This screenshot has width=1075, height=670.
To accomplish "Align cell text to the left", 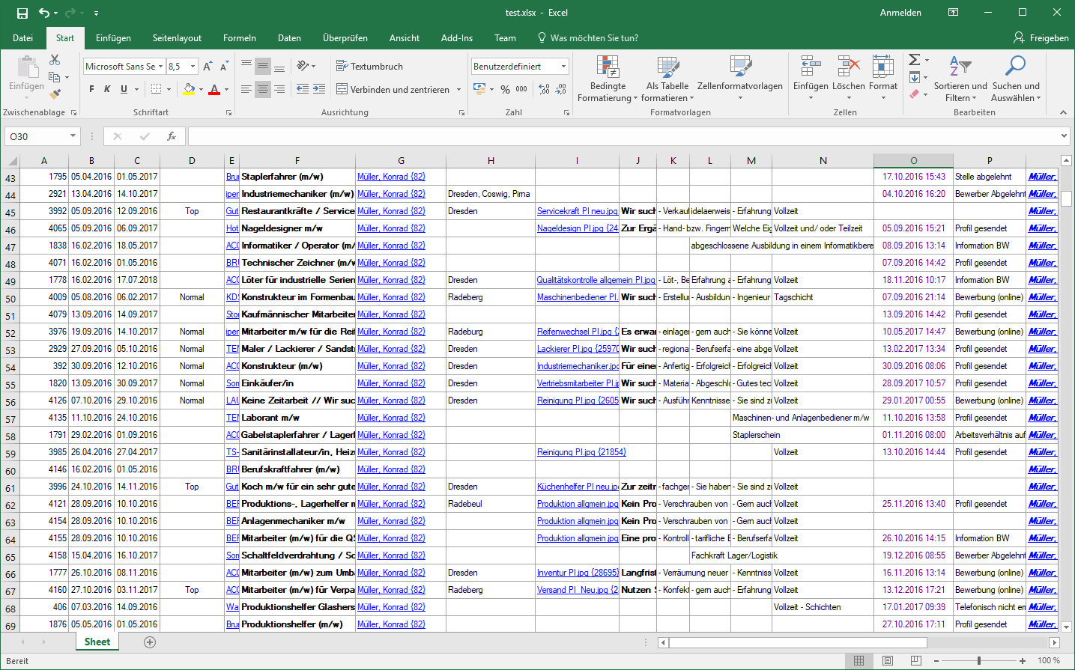I will [246, 89].
